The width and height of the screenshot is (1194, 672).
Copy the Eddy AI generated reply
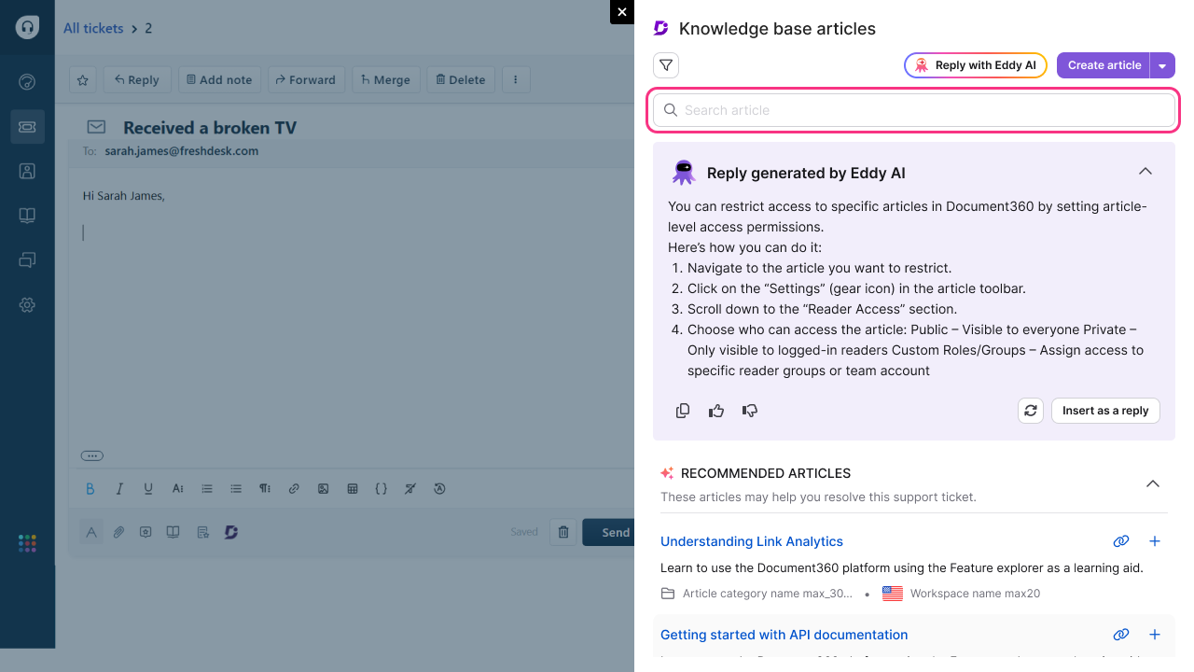683,411
